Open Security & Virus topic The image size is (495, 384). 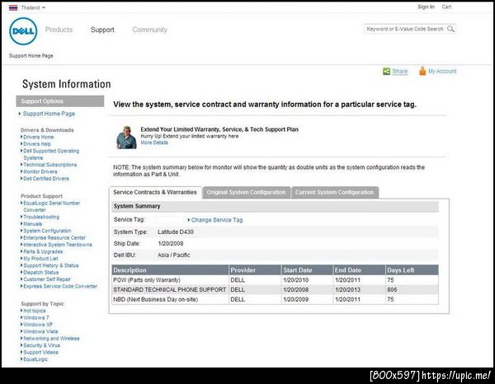pos(42,346)
